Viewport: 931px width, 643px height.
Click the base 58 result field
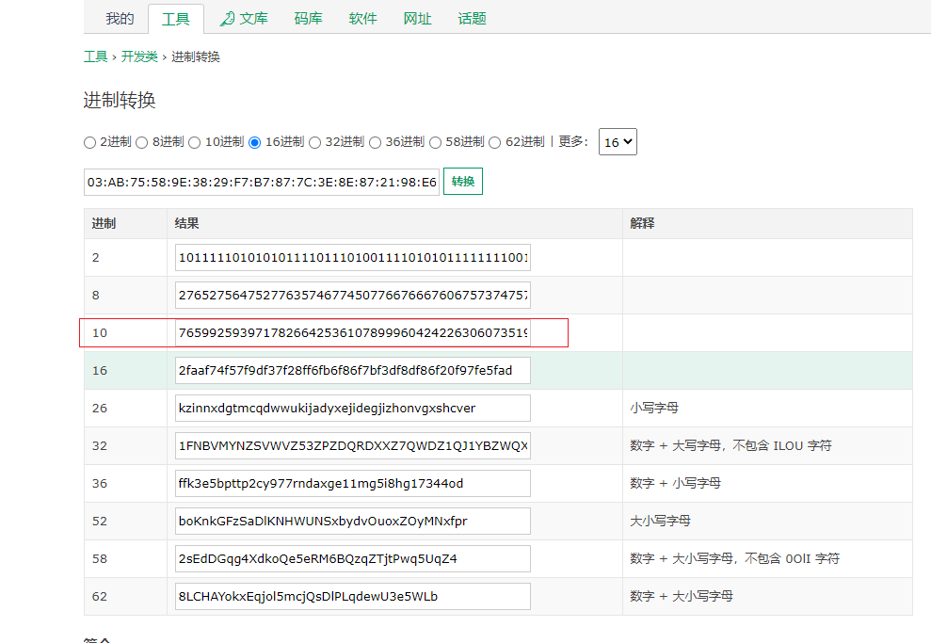[x=353, y=558]
